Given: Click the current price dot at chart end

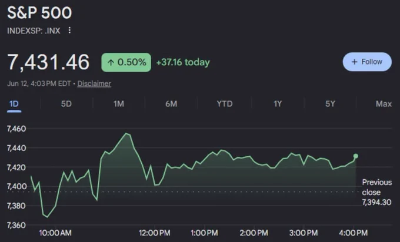Looking at the screenshot, I should 356,156.
